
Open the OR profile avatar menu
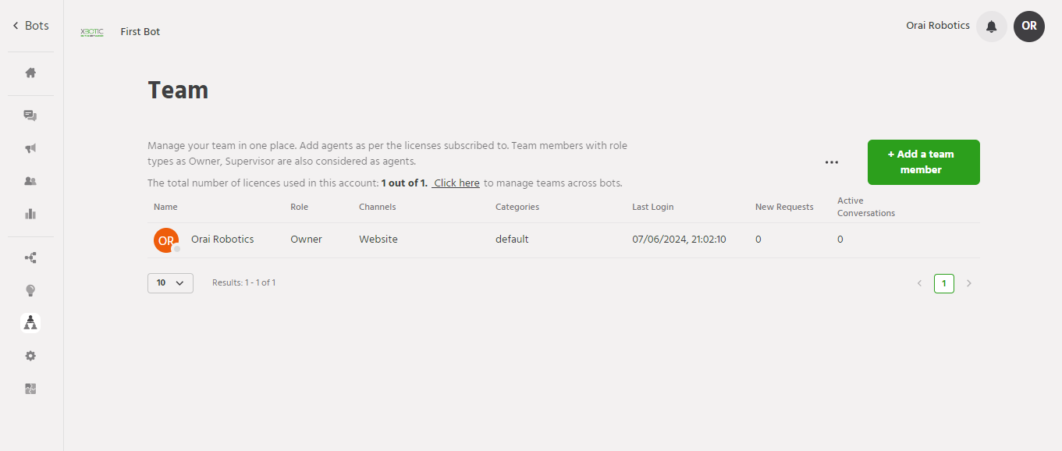click(1028, 27)
